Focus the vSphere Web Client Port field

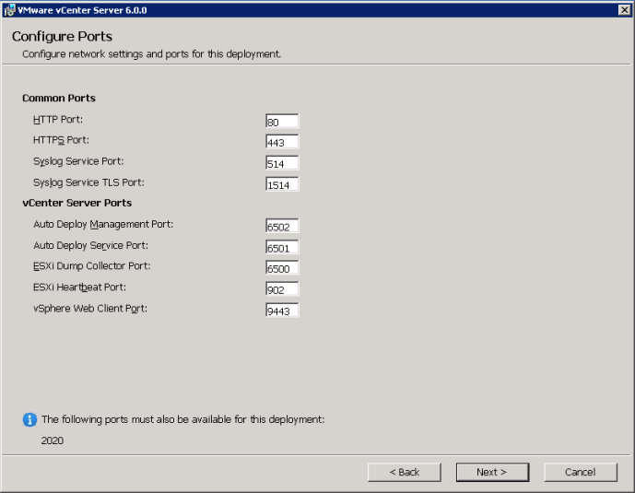pos(282,310)
